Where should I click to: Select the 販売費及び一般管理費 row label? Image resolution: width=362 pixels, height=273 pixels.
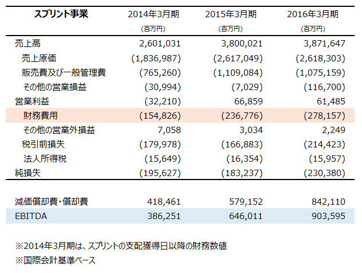[63, 72]
